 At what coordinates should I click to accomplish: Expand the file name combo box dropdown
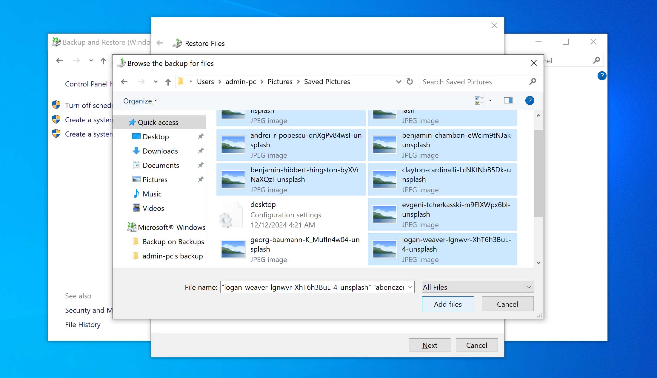pos(409,287)
